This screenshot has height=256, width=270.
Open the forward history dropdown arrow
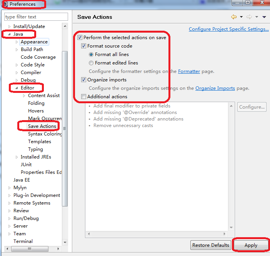point(257,17)
